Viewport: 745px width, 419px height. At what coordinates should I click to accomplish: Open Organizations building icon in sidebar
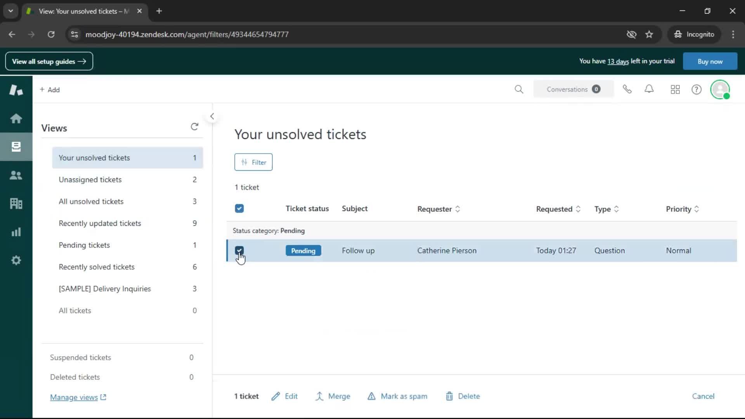tap(16, 203)
